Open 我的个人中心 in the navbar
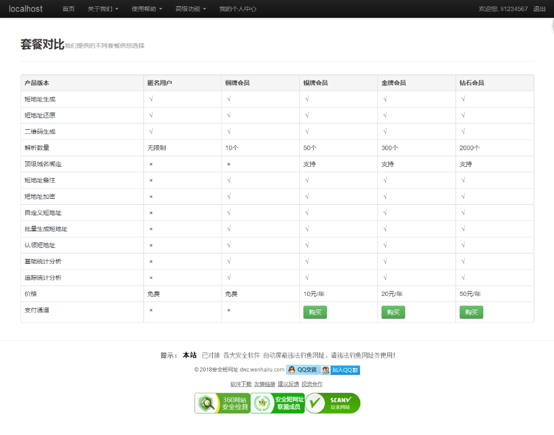554x435 pixels. (238, 9)
